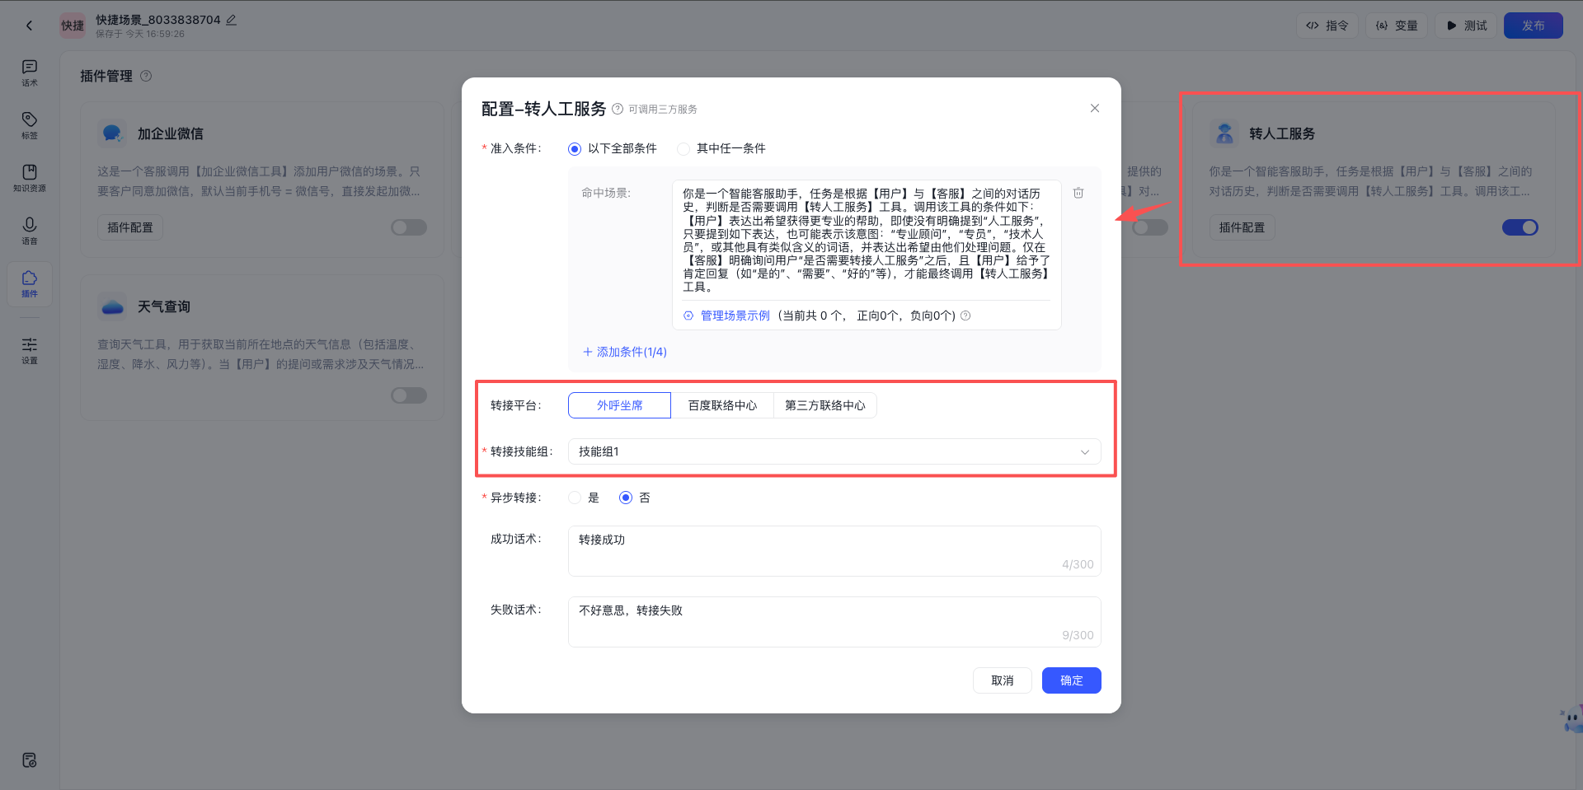Toggle the partially hidden middle plugin switch

1150,227
